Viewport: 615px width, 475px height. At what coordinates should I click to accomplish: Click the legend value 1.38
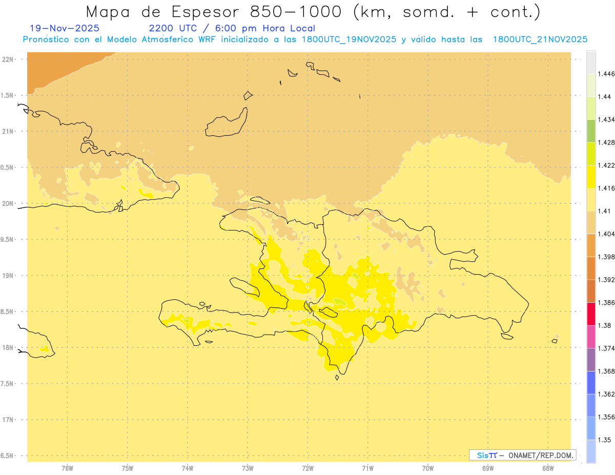pos(605,325)
